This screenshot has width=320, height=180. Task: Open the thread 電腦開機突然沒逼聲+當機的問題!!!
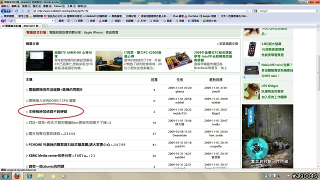coord(55,89)
